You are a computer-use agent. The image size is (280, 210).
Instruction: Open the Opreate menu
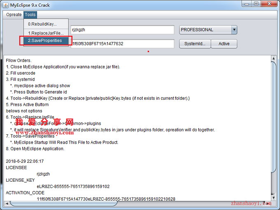(14, 15)
